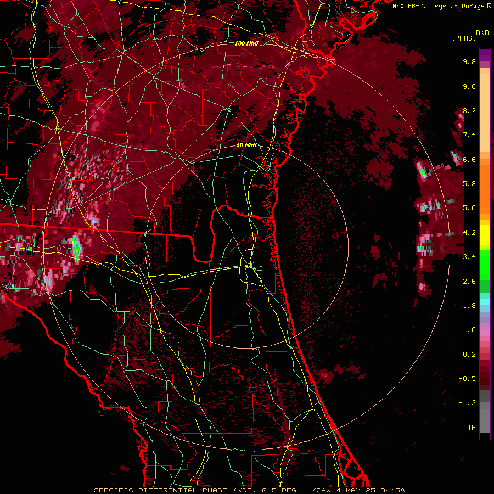
Task: Pick the yellow segment of the colorbar
Action: 485,235
